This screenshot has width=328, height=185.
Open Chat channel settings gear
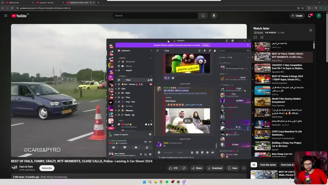coord(151,80)
